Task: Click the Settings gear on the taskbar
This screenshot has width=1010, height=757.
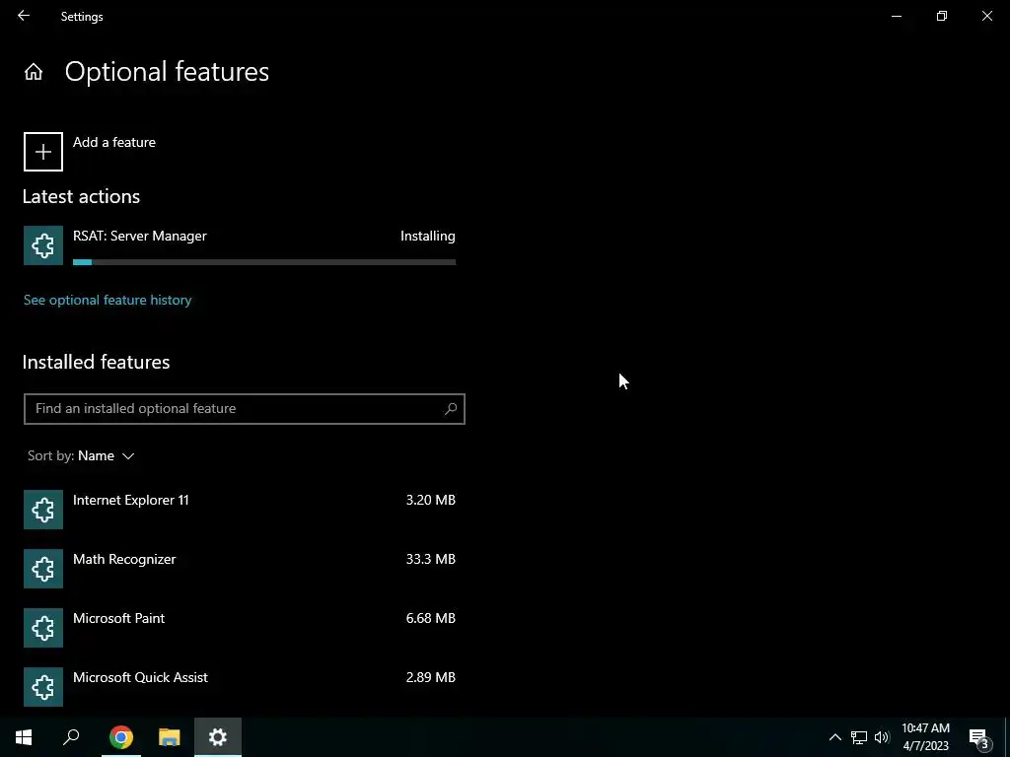Action: 218,737
